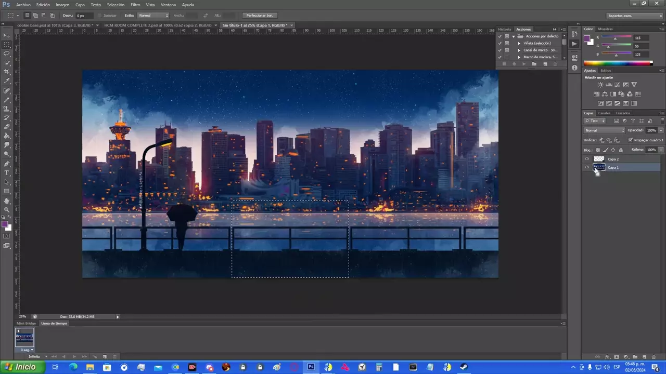Open the Mini Bridge panel tab
666x374 pixels.
27,323
